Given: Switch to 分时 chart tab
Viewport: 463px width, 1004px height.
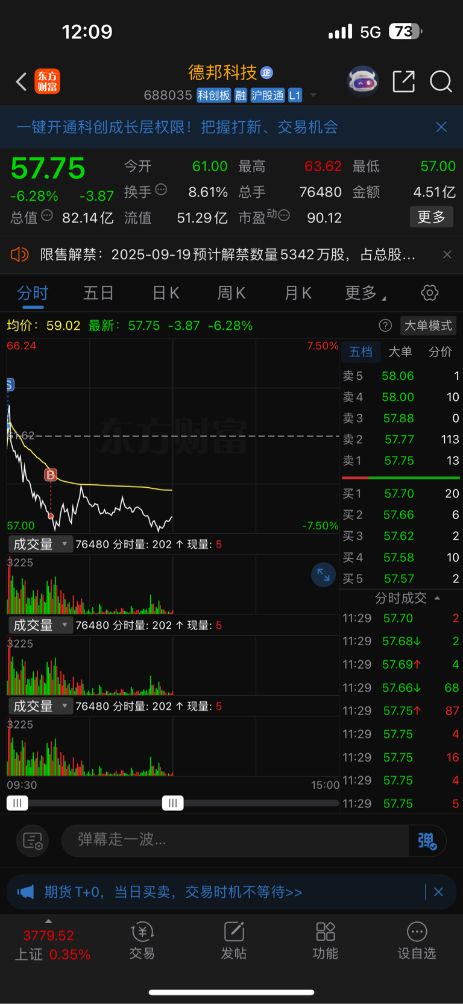Looking at the screenshot, I should tap(33, 293).
